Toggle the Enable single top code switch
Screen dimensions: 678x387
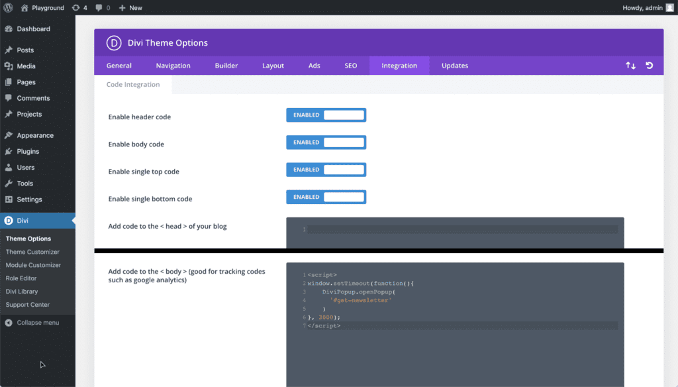coord(326,170)
